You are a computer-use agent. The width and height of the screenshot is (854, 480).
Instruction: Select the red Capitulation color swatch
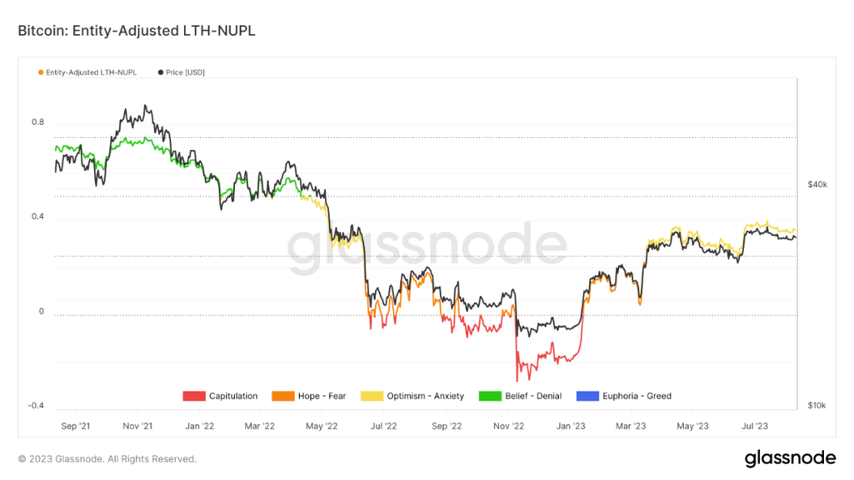coord(193,396)
